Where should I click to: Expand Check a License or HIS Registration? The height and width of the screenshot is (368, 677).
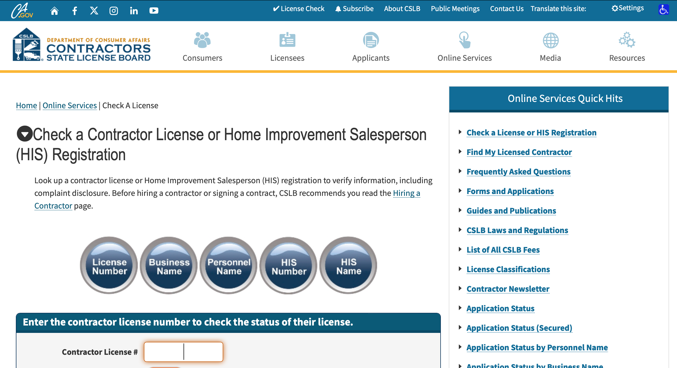(x=531, y=133)
